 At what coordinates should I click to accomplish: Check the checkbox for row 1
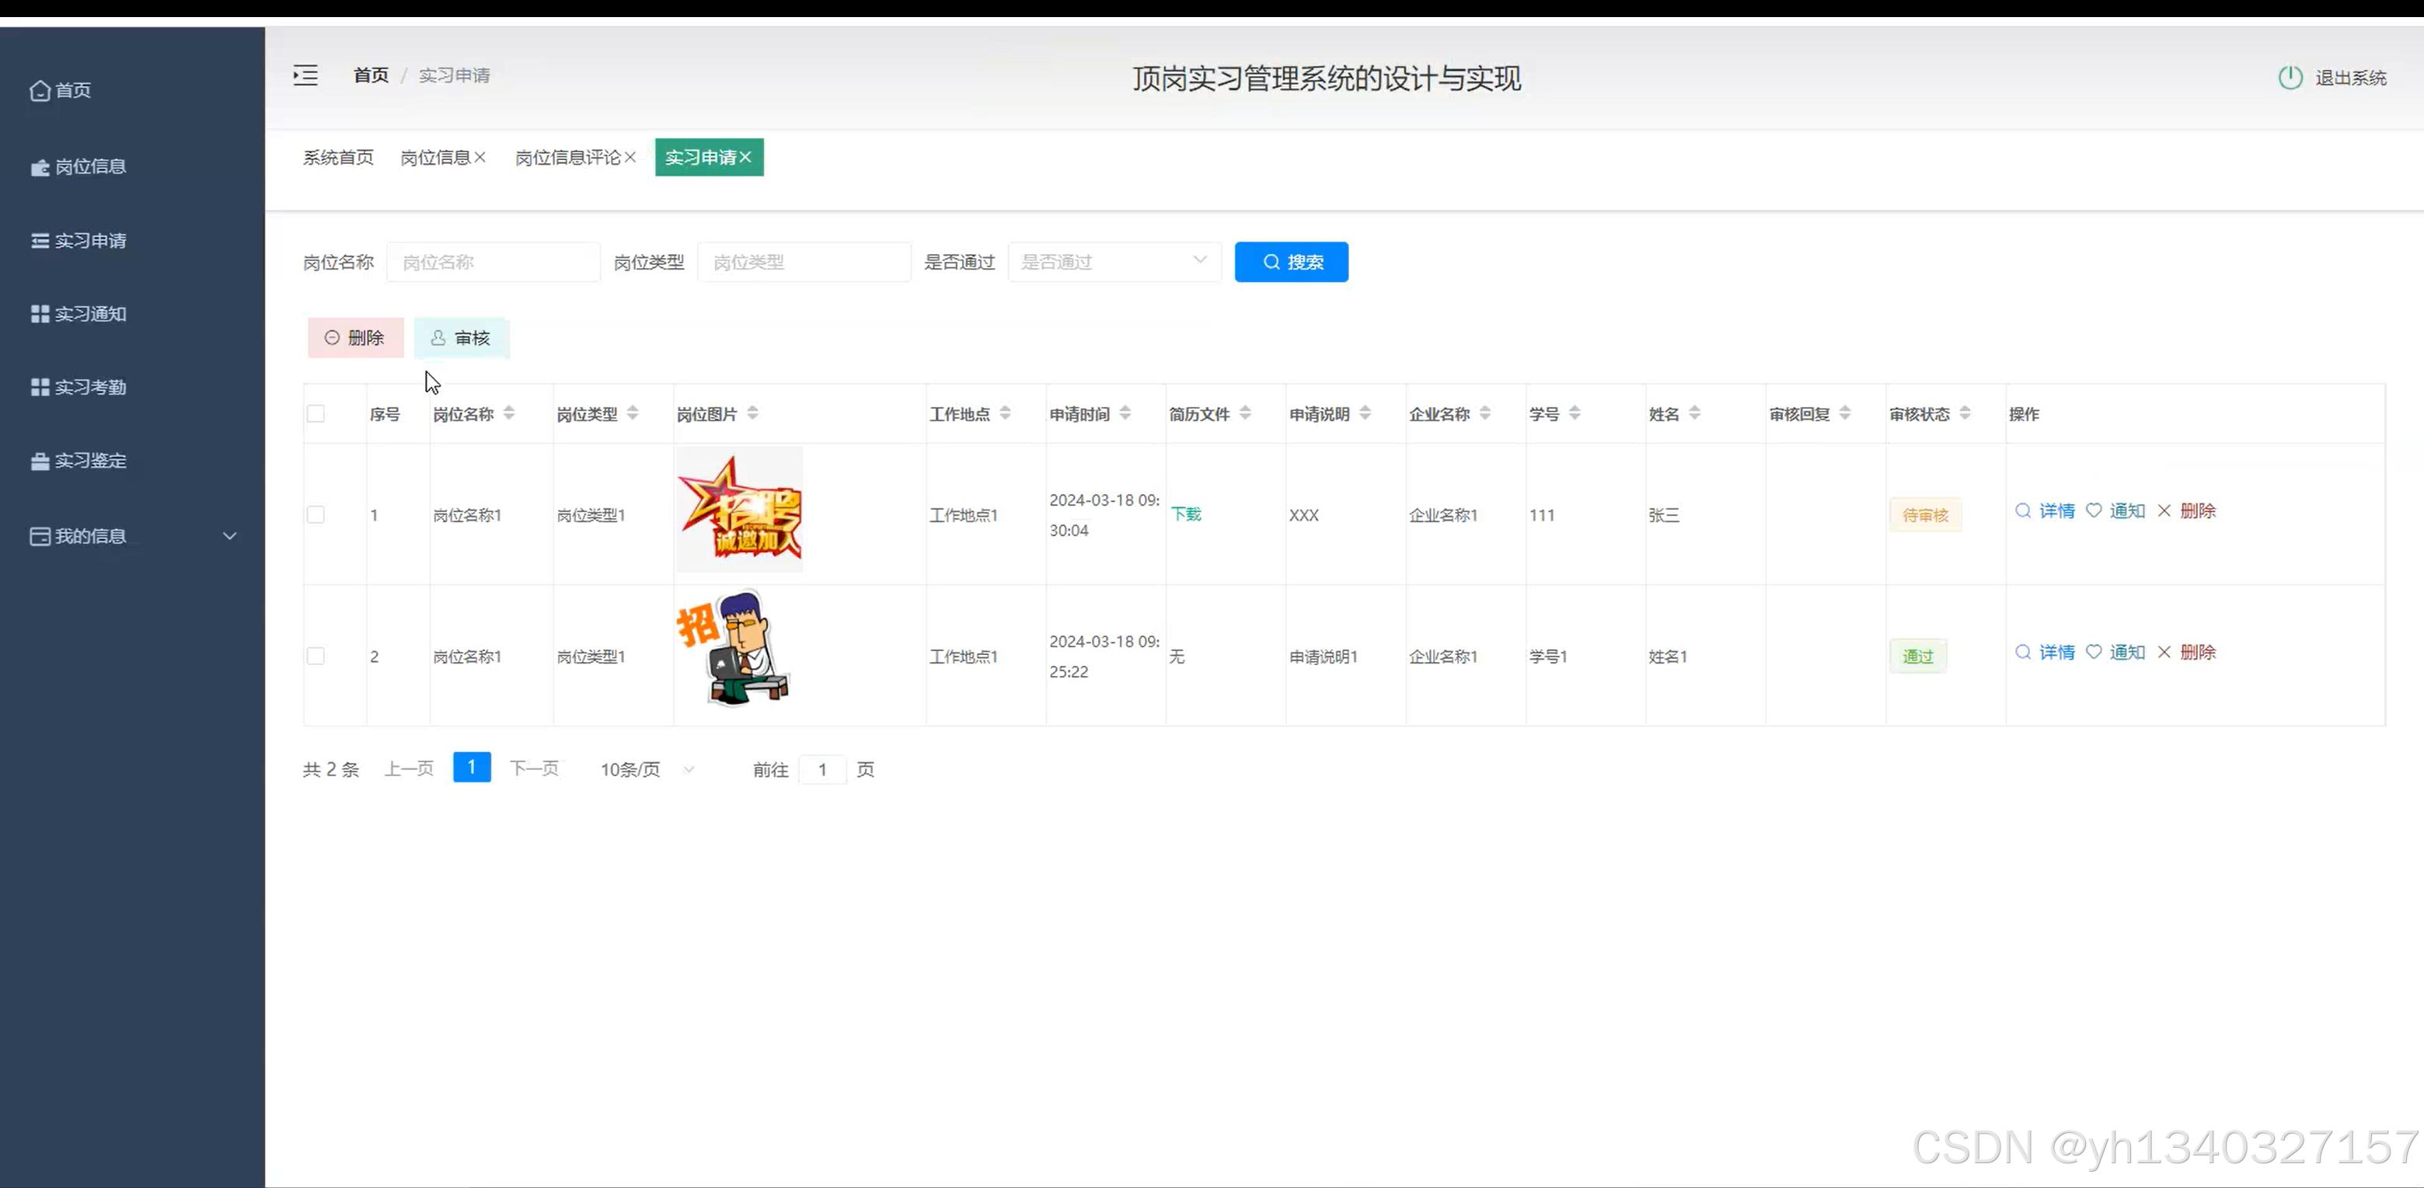[x=316, y=514]
